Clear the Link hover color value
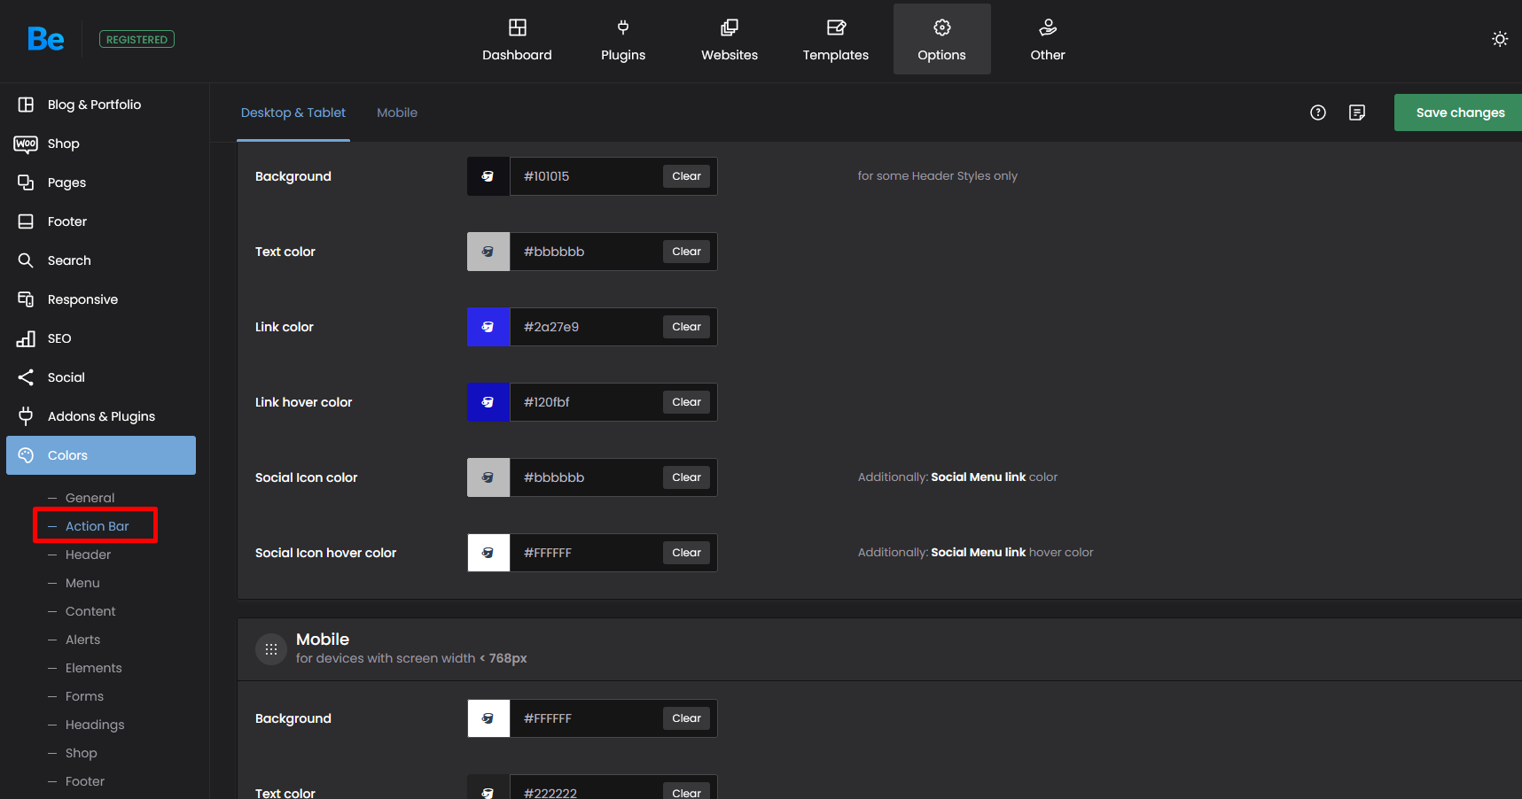Image resolution: width=1522 pixels, height=799 pixels. point(686,402)
